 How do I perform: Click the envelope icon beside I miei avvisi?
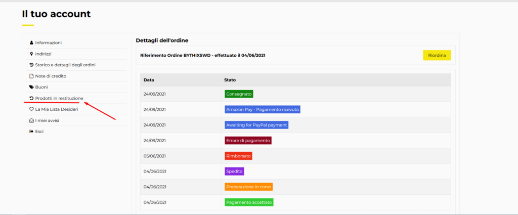click(x=31, y=120)
